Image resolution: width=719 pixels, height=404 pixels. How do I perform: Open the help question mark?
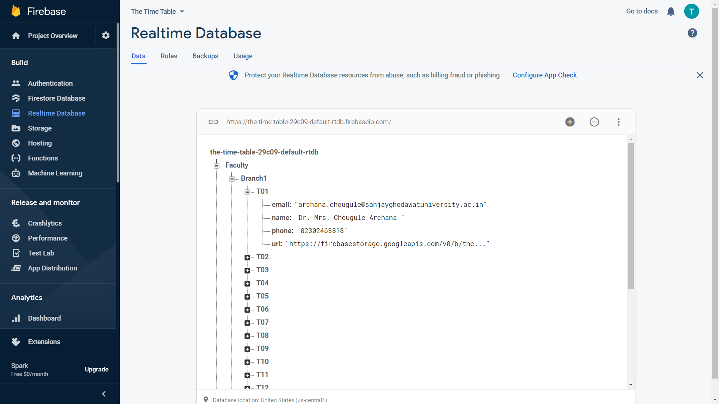[x=692, y=33]
